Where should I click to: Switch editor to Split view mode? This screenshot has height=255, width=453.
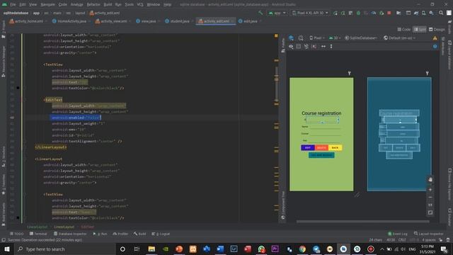pos(420,29)
